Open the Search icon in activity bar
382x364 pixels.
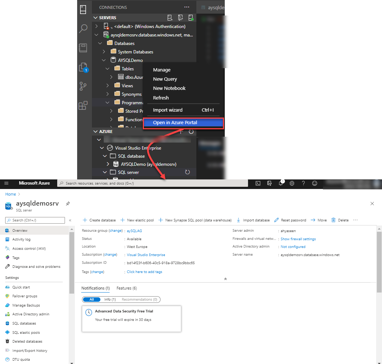(83, 28)
